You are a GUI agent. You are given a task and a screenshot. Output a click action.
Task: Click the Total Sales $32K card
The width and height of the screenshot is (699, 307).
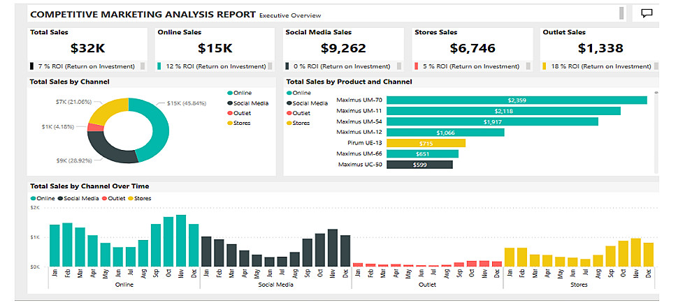(87, 50)
